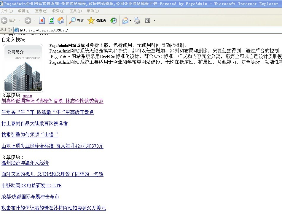Expand the Back button history dropdown arrow
282x215 pixels.
[20, 20]
